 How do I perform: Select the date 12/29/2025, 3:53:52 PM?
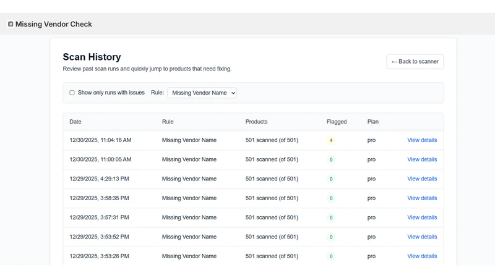(99, 237)
